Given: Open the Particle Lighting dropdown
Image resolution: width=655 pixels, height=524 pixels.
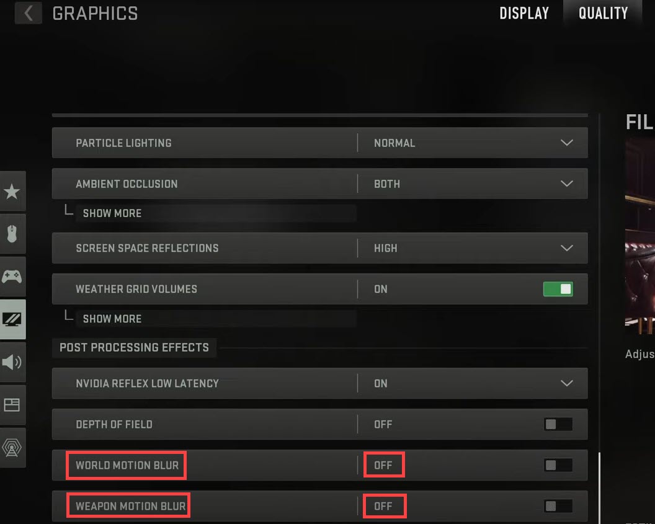Looking at the screenshot, I should coord(566,143).
